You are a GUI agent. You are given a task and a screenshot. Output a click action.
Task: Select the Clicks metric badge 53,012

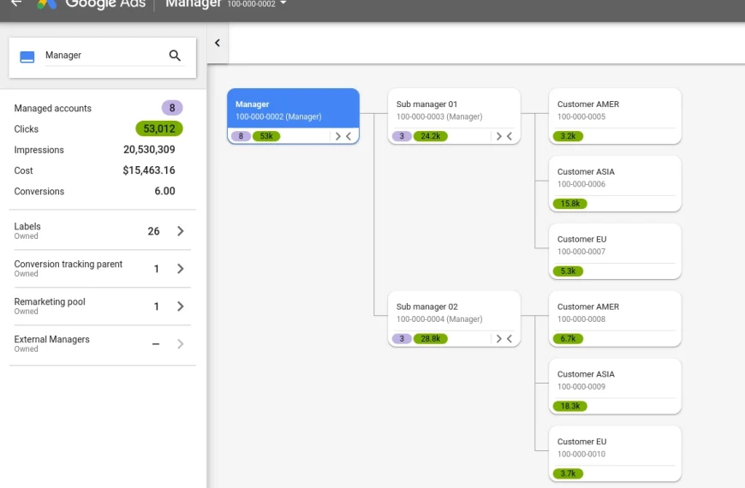[159, 129]
